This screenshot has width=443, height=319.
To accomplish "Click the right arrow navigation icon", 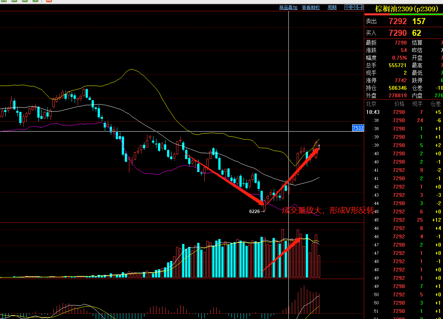I will pyautogui.click(x=354, y=7).
